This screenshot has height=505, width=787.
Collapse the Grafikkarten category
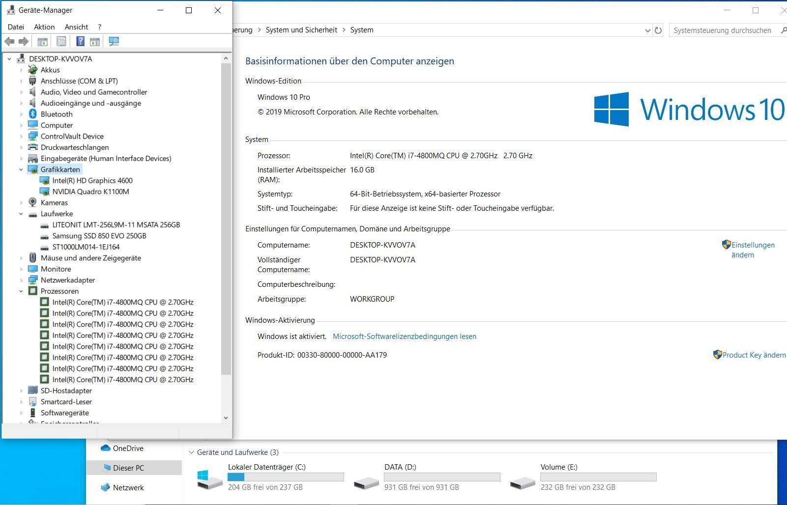point(21,169)
